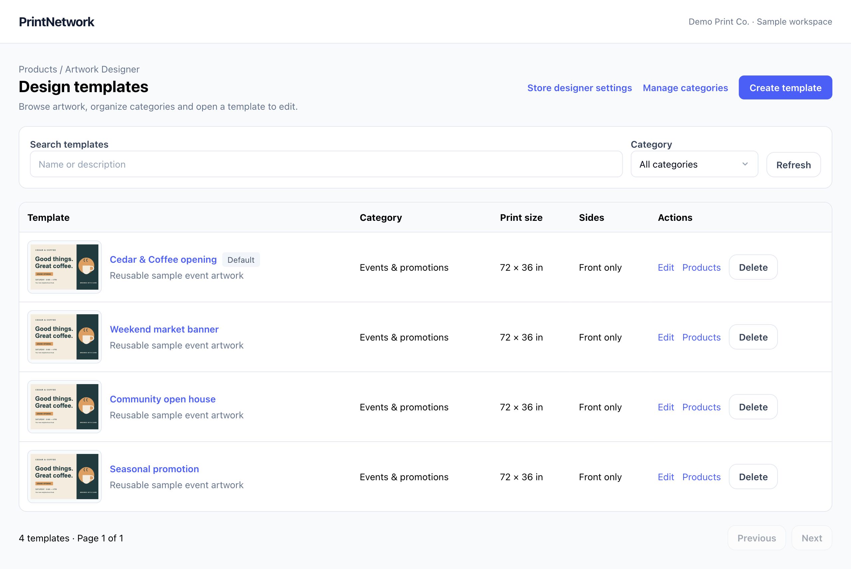
Task: Click the Print size column header
Action: (521, 217)
